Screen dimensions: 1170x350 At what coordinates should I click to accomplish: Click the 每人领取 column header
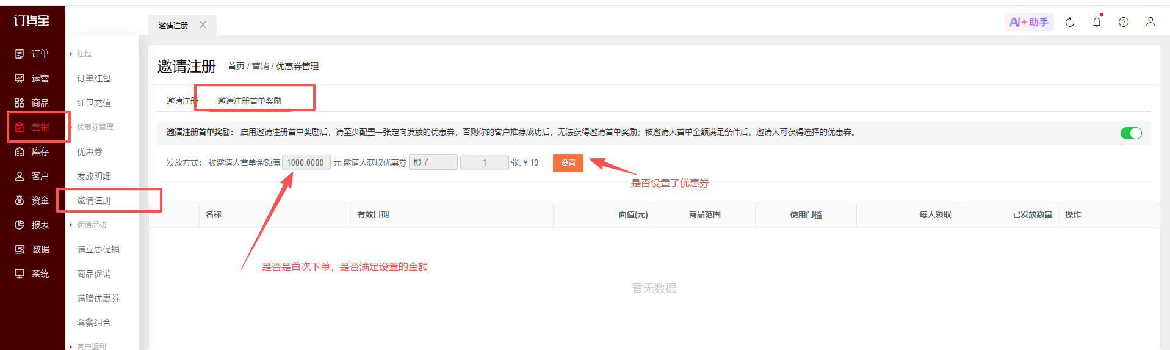point(935,214)
